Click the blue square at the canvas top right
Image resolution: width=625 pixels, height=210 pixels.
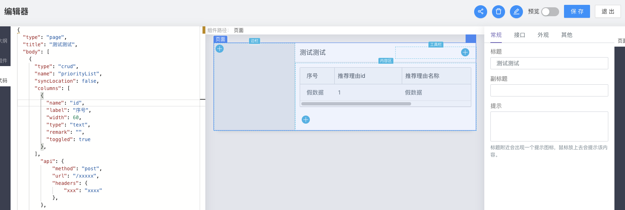(x=471, y=39)
